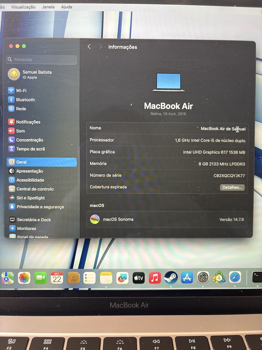Click the Cobertura expirada label
Image resolution: width=262 pixels, height=350 pixels.
(x=108, y=187)
